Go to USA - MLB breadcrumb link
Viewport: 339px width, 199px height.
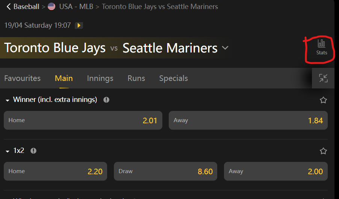pyautogui.click(x=76, y=7)
